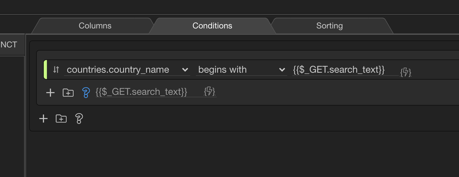The image size is (459, 177).
Task: Open the countries.country_name column dropdown
Action: tap(127, 70)
